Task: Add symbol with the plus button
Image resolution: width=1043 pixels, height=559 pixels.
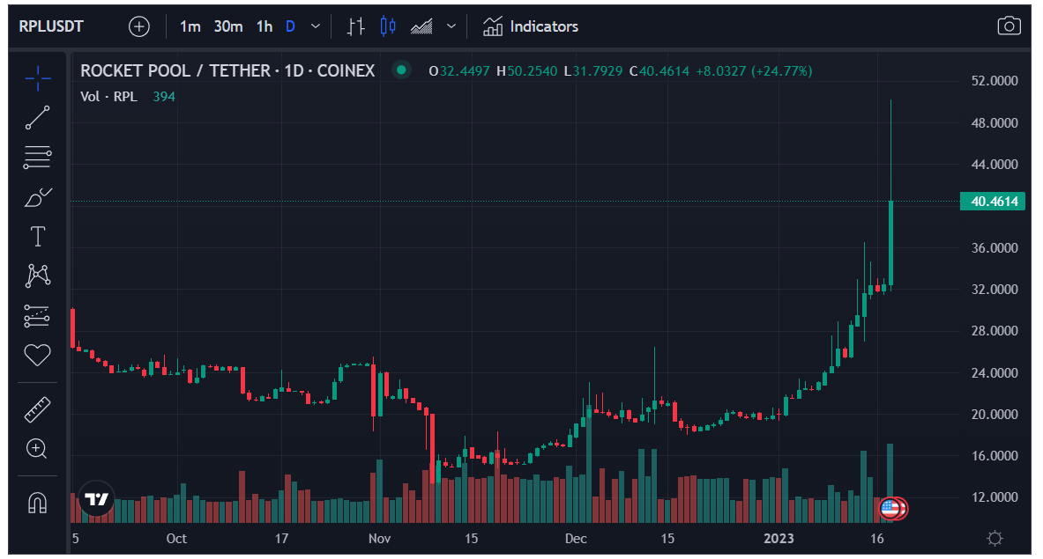Action: coord(139,26)
